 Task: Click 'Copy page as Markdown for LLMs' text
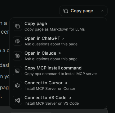click(55, 29)
